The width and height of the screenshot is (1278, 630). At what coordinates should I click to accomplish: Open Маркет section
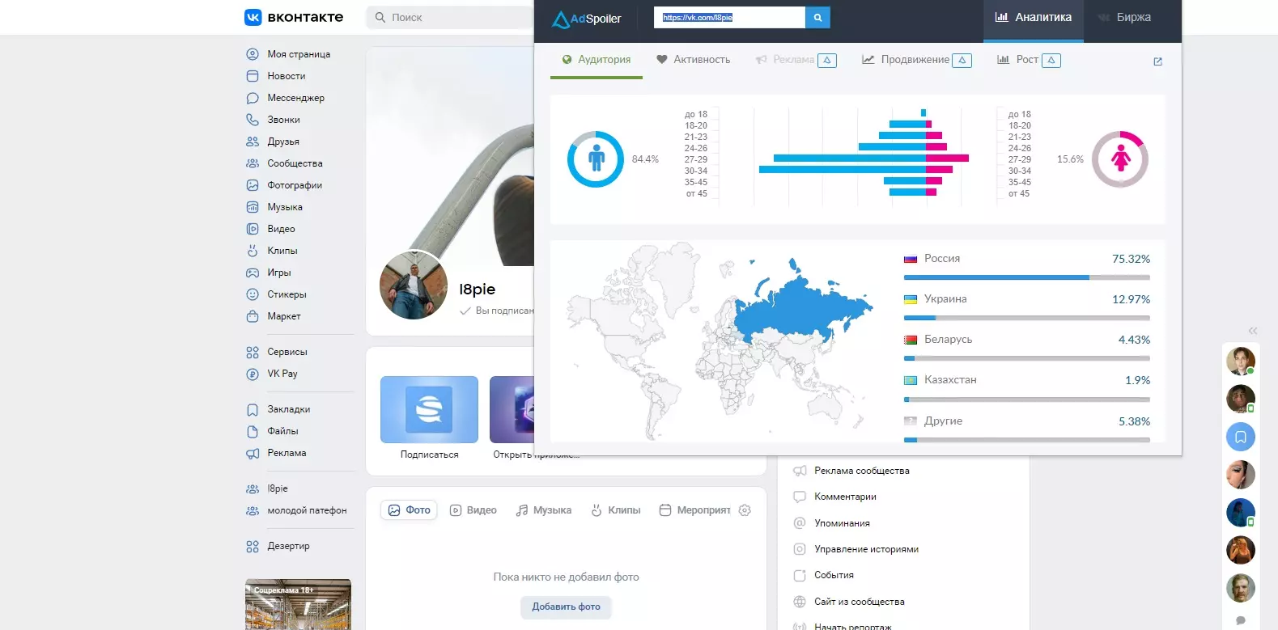[x=284, y=316]
